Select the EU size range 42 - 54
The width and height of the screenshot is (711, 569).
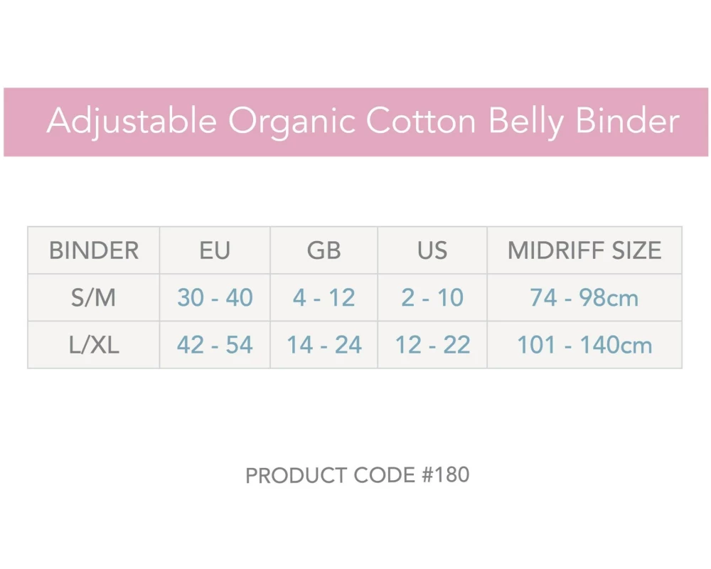click(215, 345)
